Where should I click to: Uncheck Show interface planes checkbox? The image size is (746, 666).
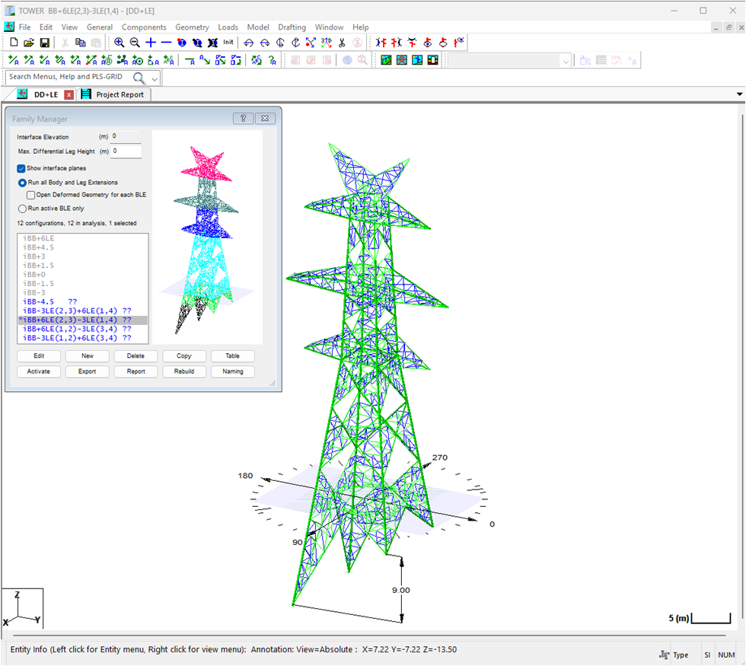coord(21,168)
